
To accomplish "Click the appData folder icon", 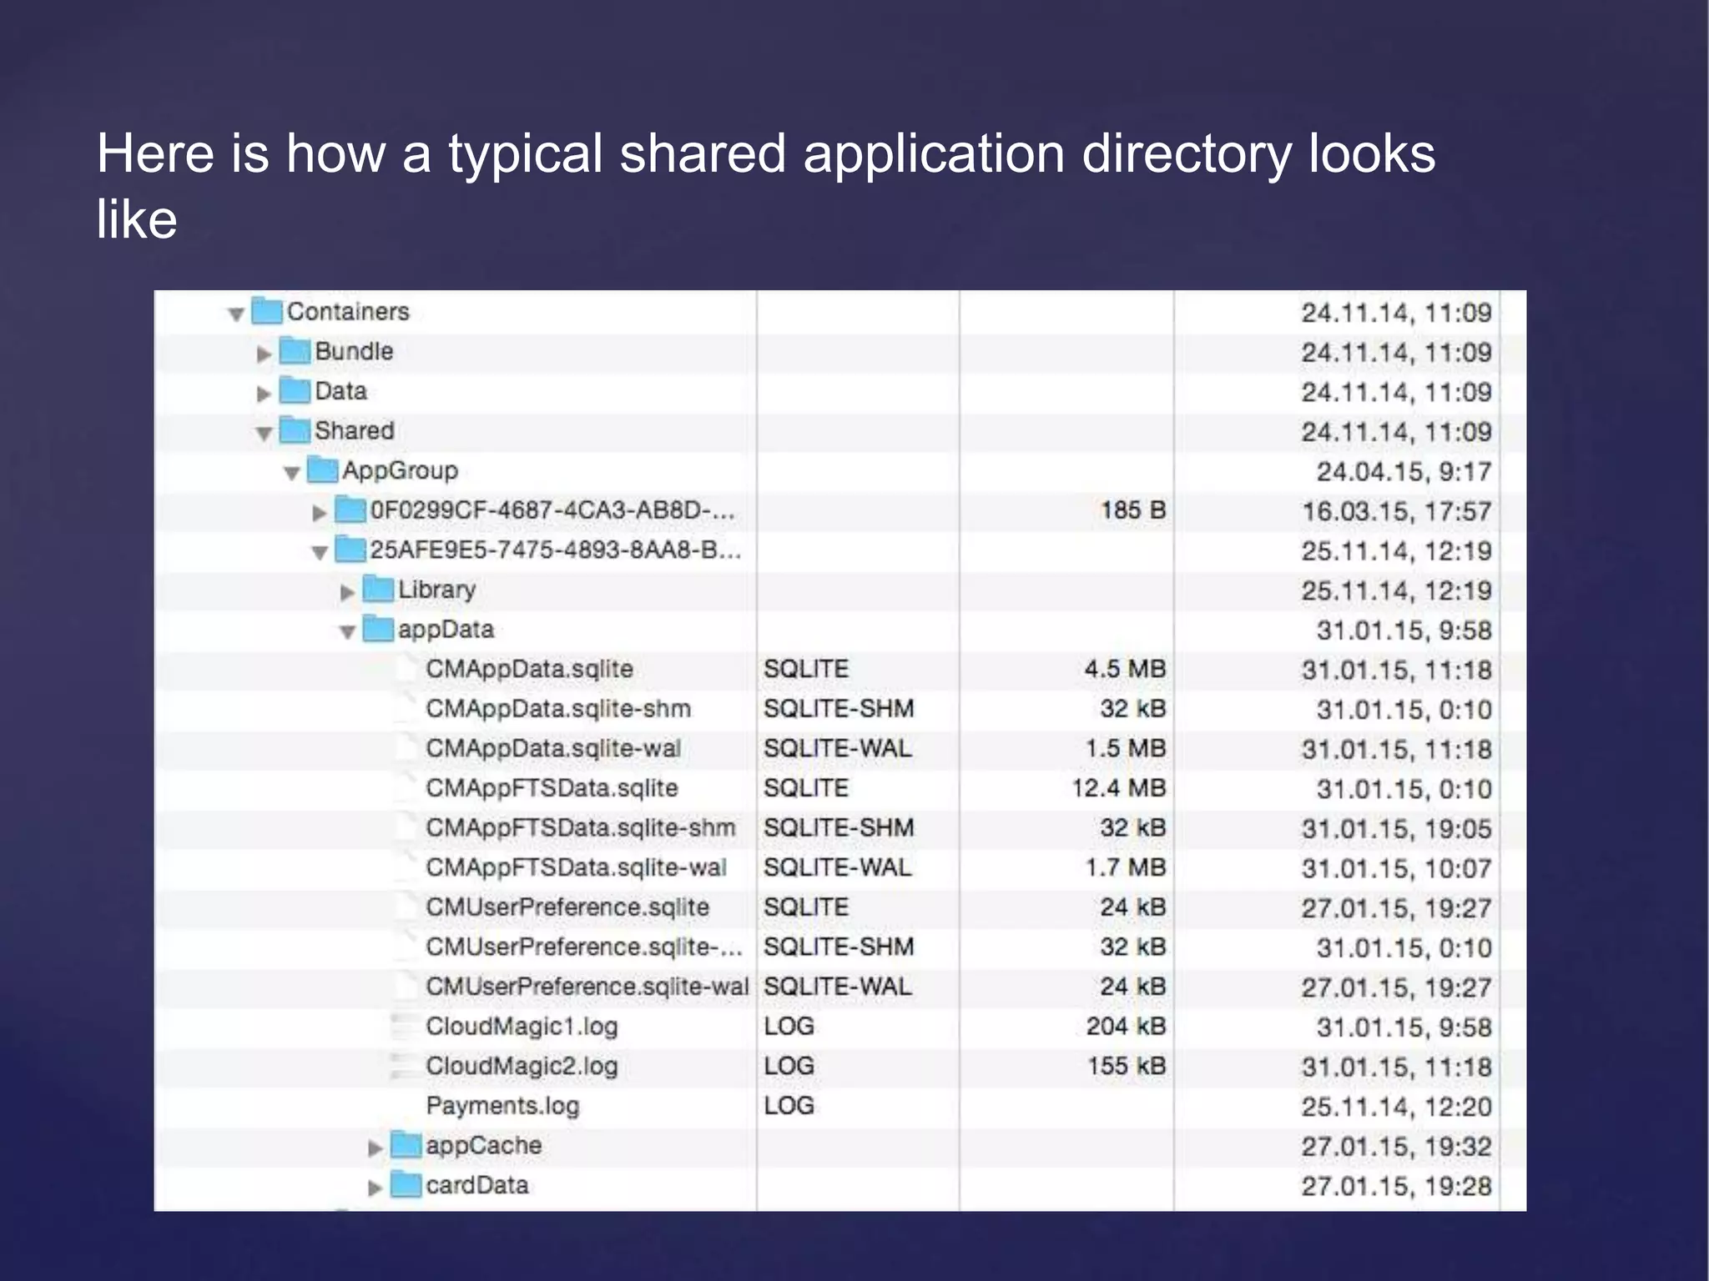I will pos(378,629).
